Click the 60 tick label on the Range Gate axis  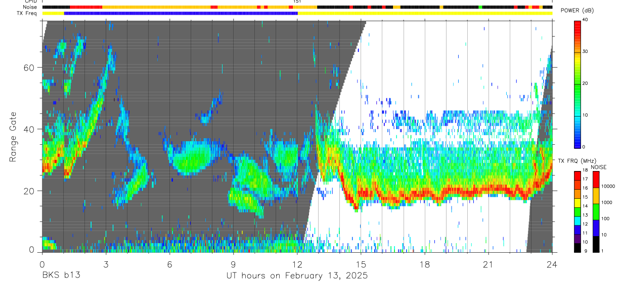pos(29,68)
